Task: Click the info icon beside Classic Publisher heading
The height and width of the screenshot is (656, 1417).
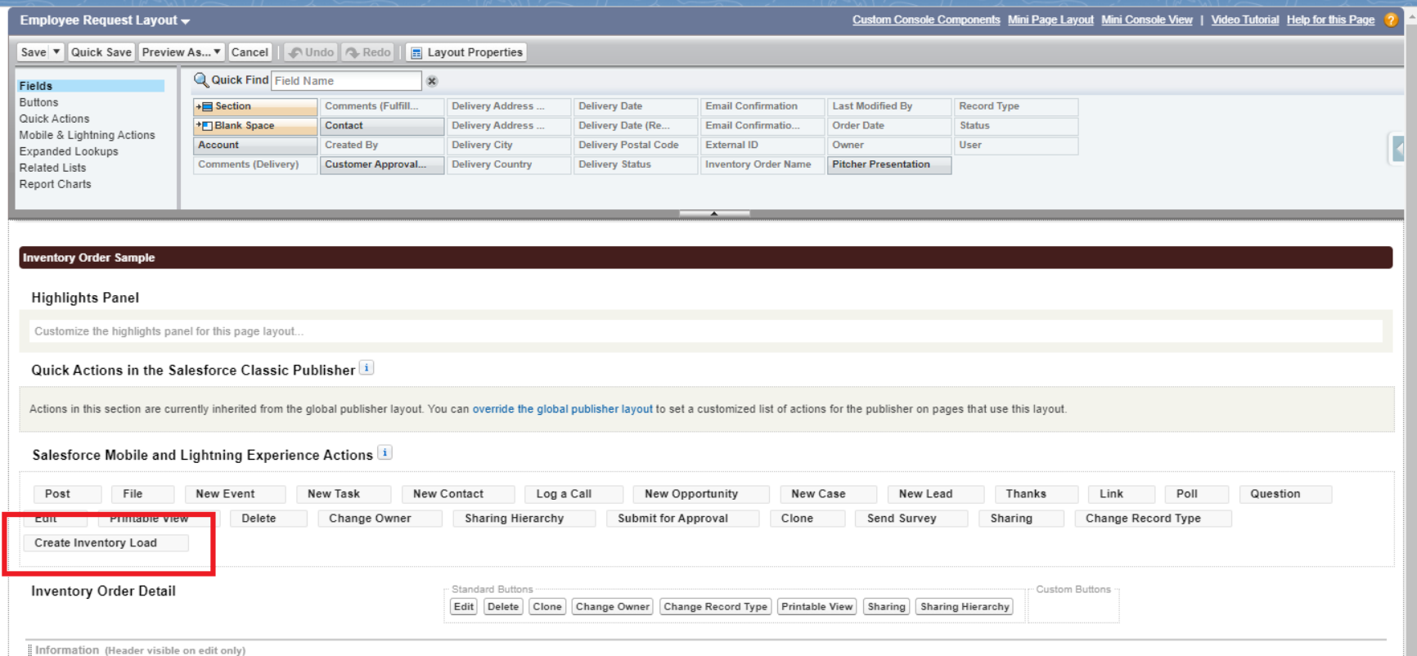Action: [367, 368]
